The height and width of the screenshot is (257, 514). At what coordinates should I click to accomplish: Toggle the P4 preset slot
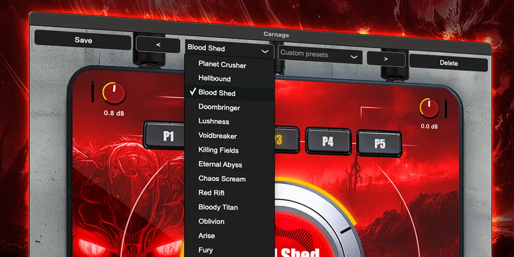[328, 141]
